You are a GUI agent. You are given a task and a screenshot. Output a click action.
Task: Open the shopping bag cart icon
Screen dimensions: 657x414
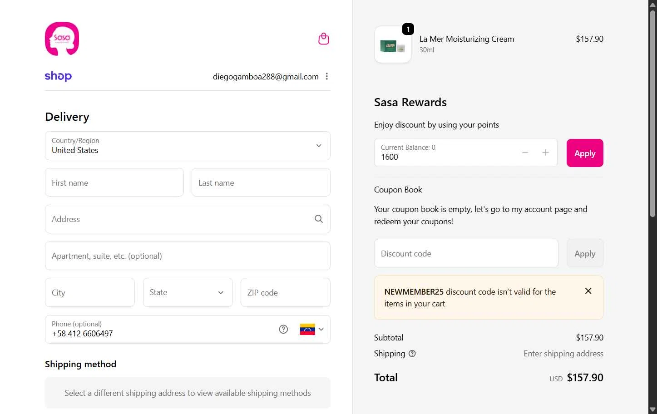pos(324,39)
